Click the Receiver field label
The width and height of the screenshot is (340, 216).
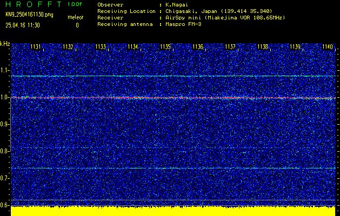pyautogui.click(x=110, y=18)
